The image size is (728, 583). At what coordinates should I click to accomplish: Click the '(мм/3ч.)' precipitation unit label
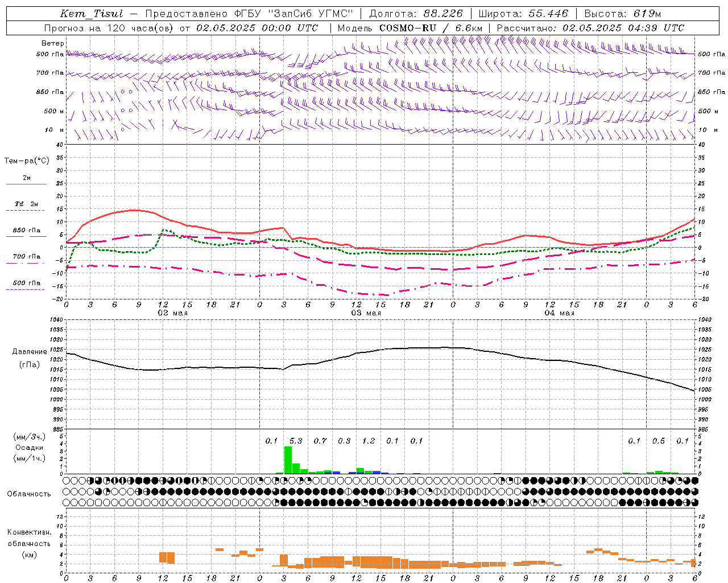click(x=30, y=437)
